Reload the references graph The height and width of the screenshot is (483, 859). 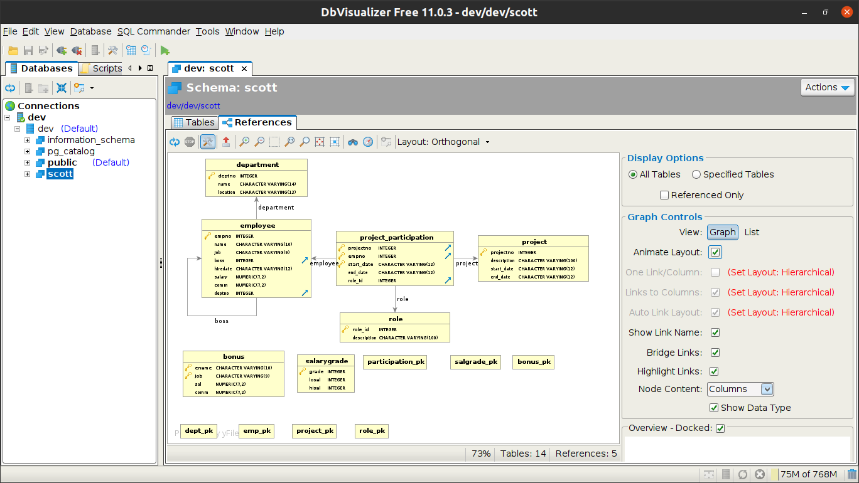175,142
